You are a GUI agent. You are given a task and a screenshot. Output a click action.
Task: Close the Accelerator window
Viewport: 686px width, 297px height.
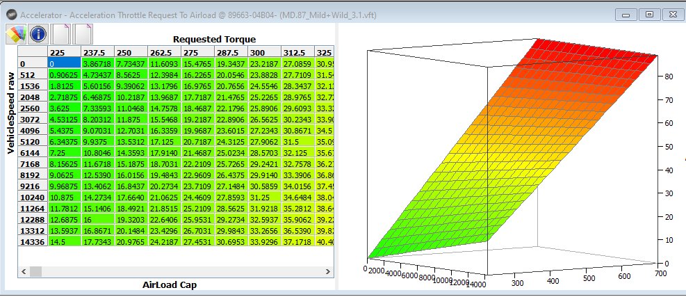(x=673, y=15)
